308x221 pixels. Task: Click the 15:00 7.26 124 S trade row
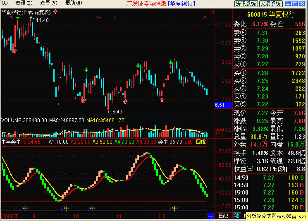(269, 200)
